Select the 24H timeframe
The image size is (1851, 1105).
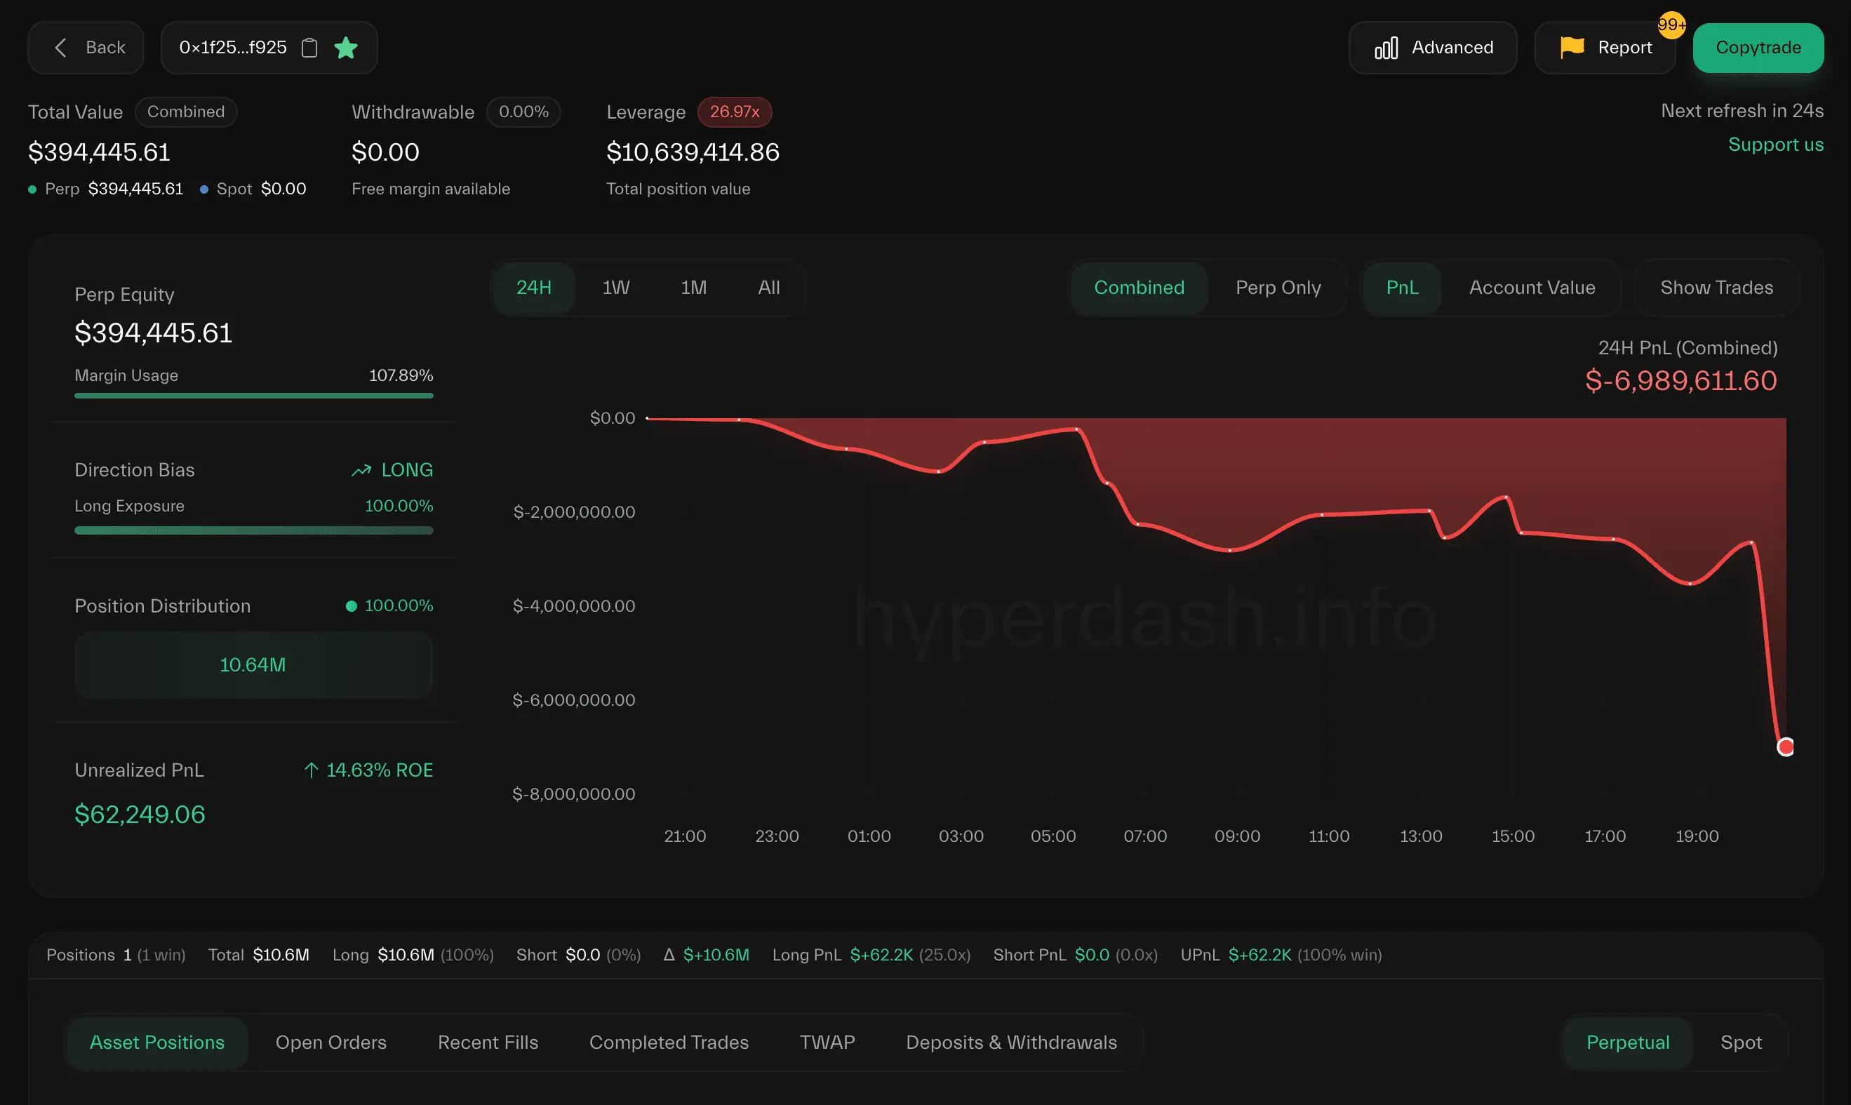pos(534,288)
